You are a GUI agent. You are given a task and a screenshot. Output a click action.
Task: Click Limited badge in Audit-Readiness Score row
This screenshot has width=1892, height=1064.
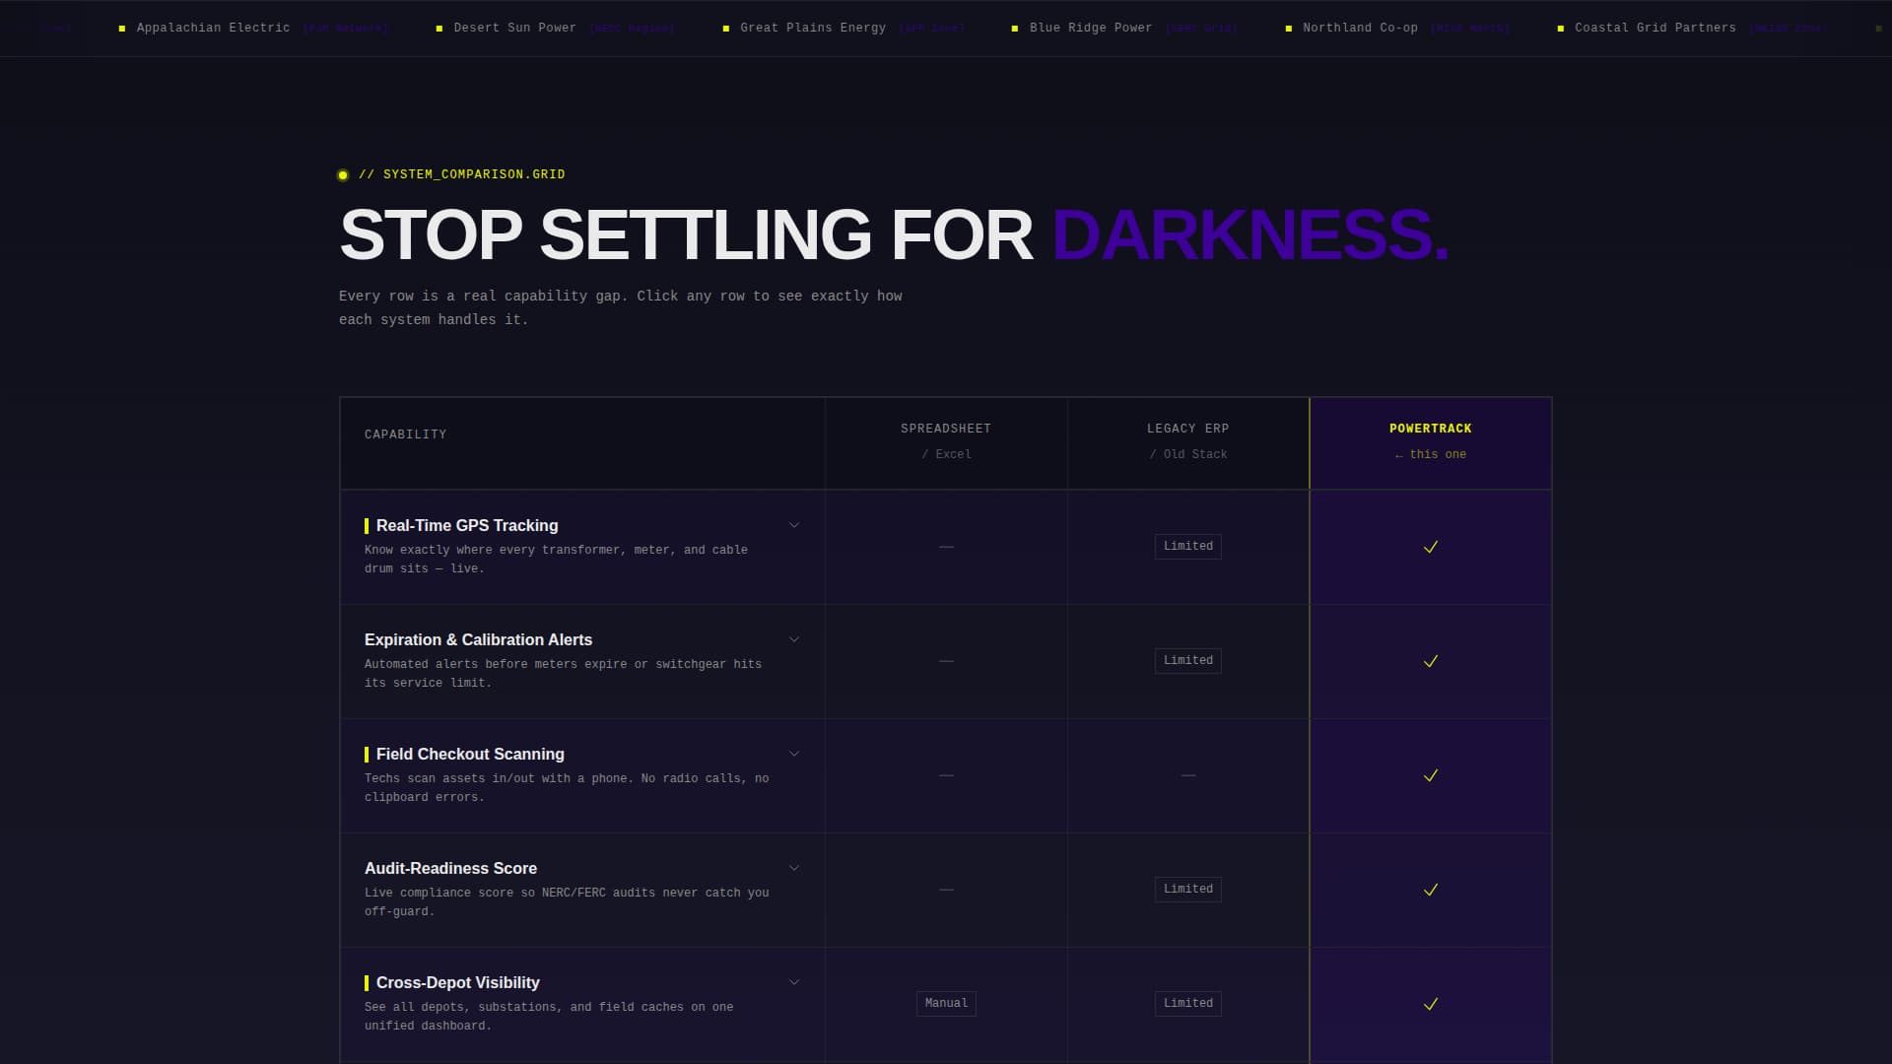(x=1188, y=890)
